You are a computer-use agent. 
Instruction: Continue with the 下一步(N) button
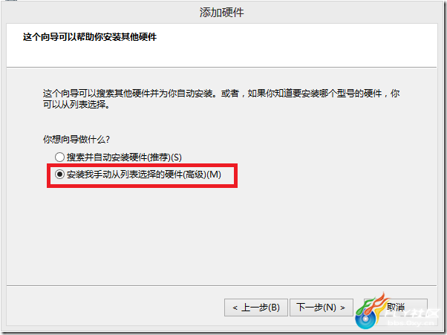[x=322, y=308]
